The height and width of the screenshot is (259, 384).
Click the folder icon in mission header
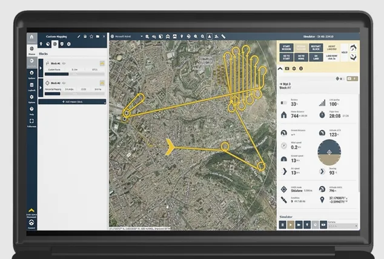(98, 36)
